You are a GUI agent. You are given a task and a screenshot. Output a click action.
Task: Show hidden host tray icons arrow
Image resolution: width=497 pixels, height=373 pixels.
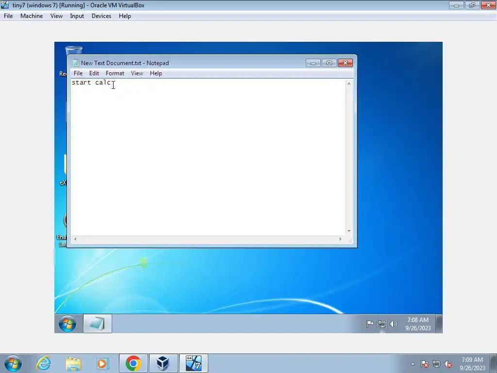pos(413,364)
